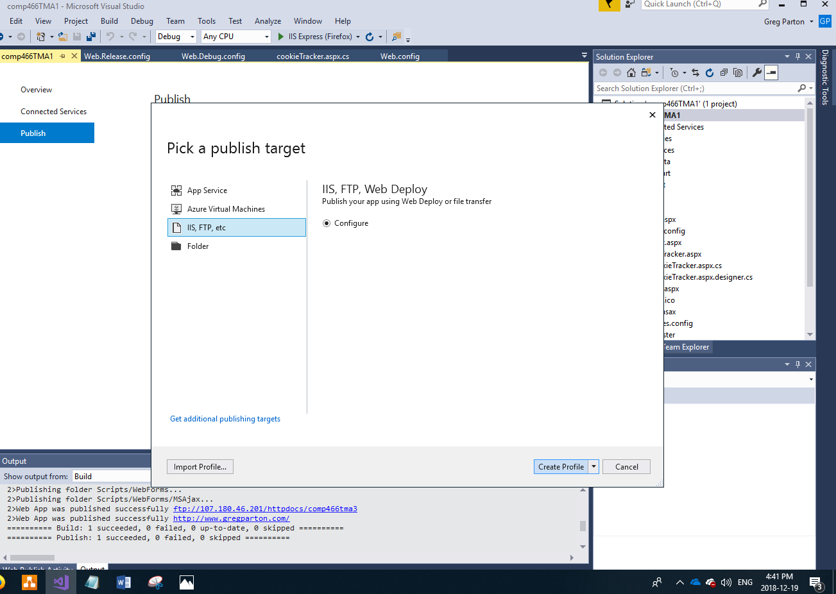The height and width of the screenshot is (594, 836).
Task: Open the Connected Services page
Action: tap(53, 112)
